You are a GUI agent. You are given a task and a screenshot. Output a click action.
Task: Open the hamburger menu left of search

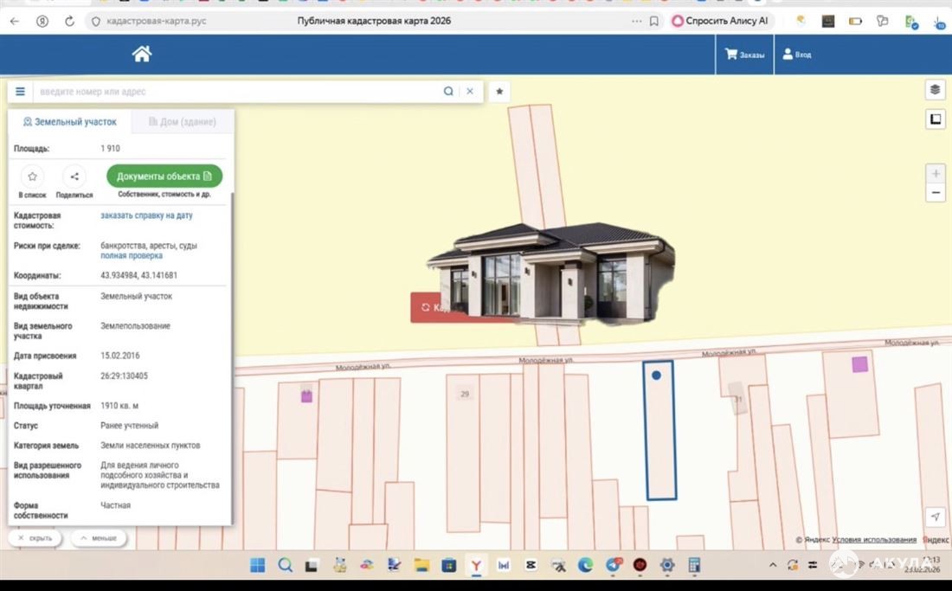[21, 91]
